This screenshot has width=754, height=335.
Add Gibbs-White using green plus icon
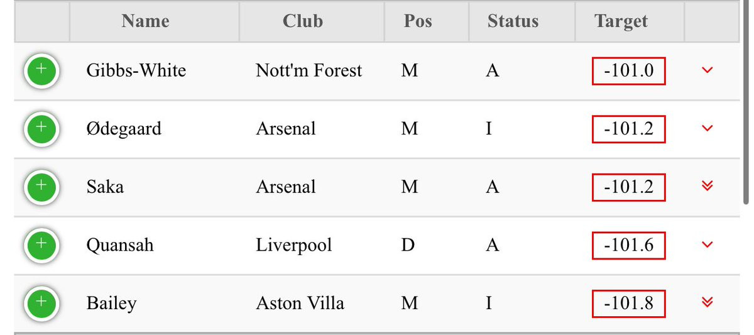41,72
